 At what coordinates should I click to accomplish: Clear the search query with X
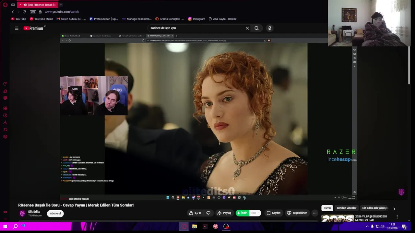[247, 28]
